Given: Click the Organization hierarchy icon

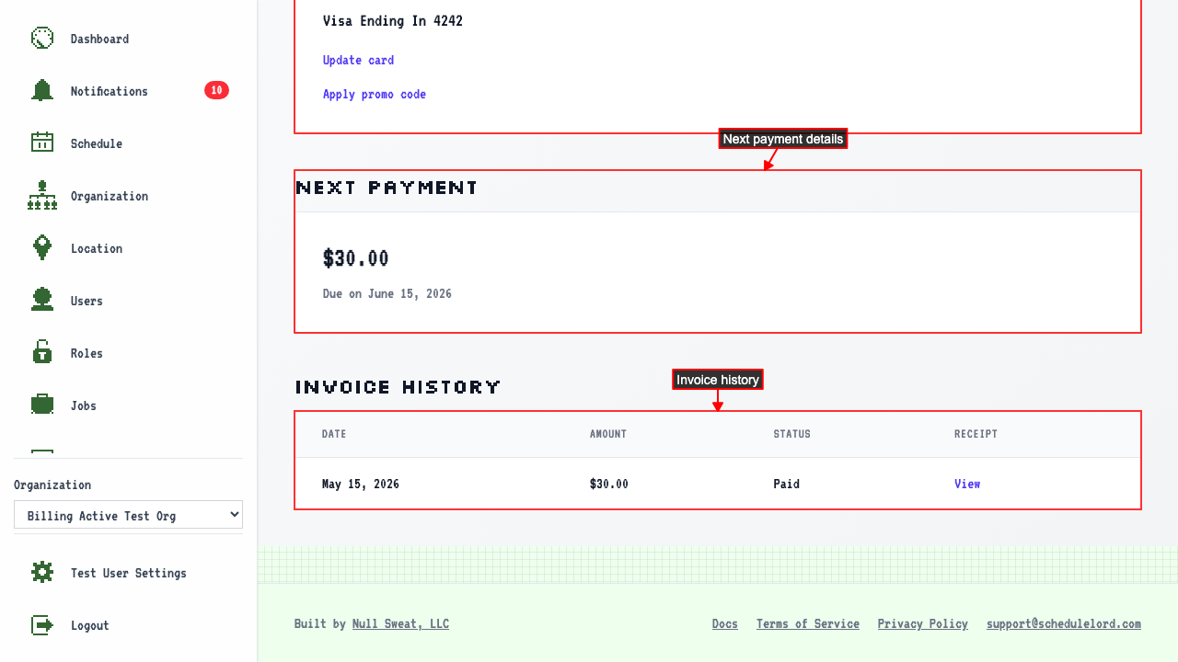Looking at the screenshot, I should click(42, 195).
